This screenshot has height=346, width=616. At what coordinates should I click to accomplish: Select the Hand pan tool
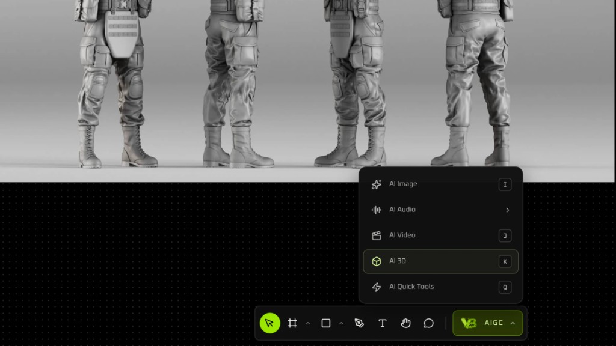click(405, 323)
